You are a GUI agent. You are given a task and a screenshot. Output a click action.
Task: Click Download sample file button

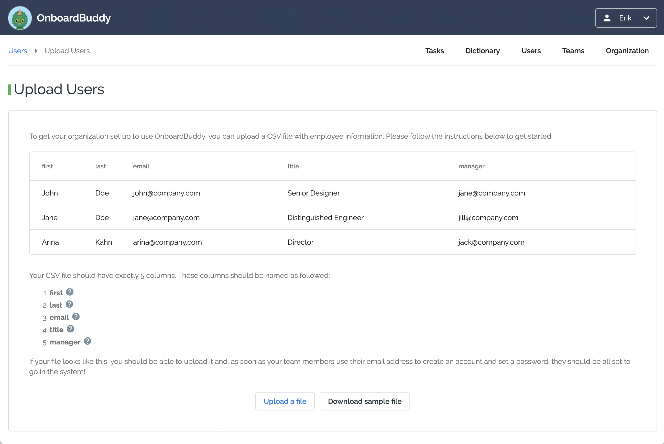(364, 401)
